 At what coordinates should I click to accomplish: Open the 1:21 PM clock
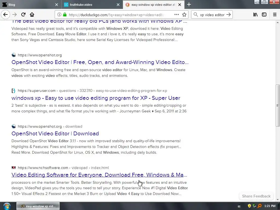pos(270,206)
